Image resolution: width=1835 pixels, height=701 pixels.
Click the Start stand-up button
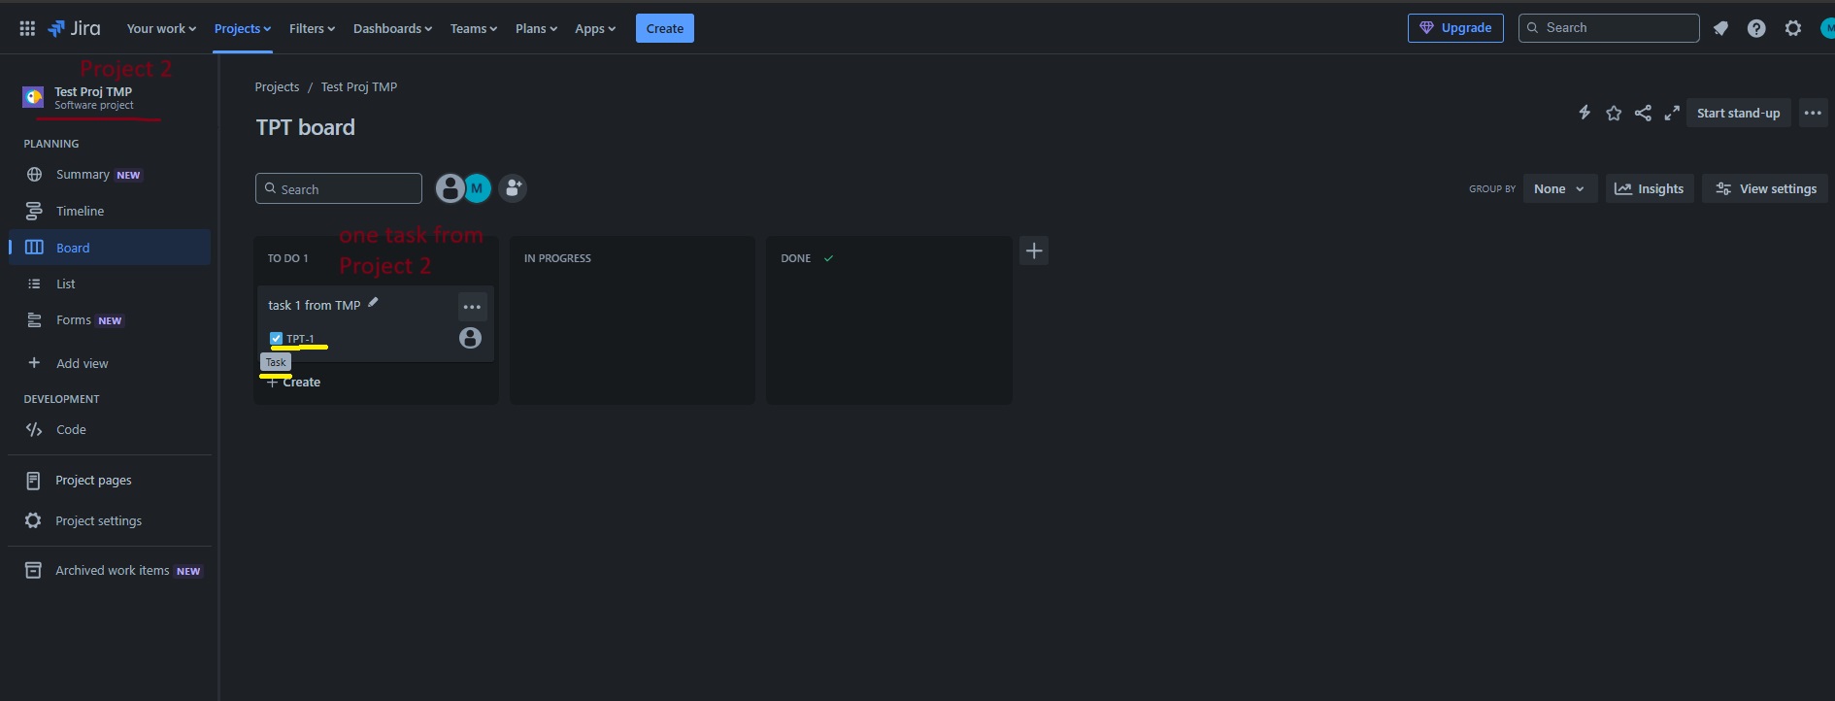tap(1738, 113)
